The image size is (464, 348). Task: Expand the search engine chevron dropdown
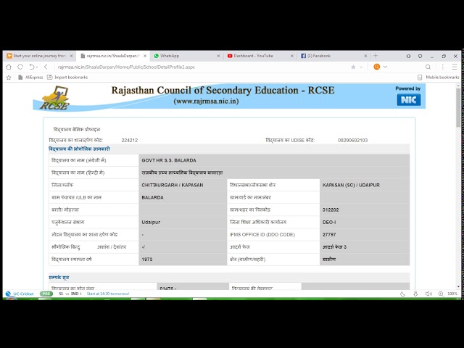[385, 67]
